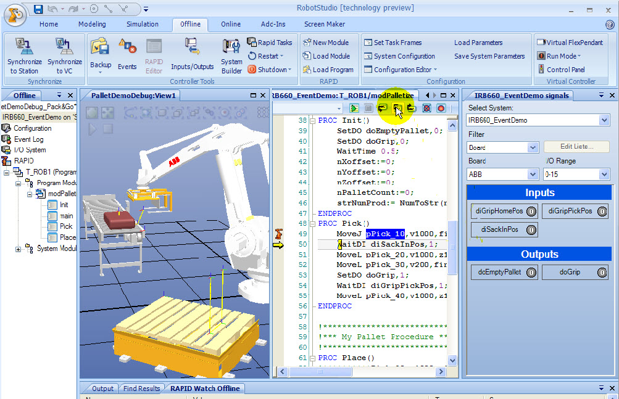
Task: Switch to the Simulation ribbon tab
Action: click(143, 24)
